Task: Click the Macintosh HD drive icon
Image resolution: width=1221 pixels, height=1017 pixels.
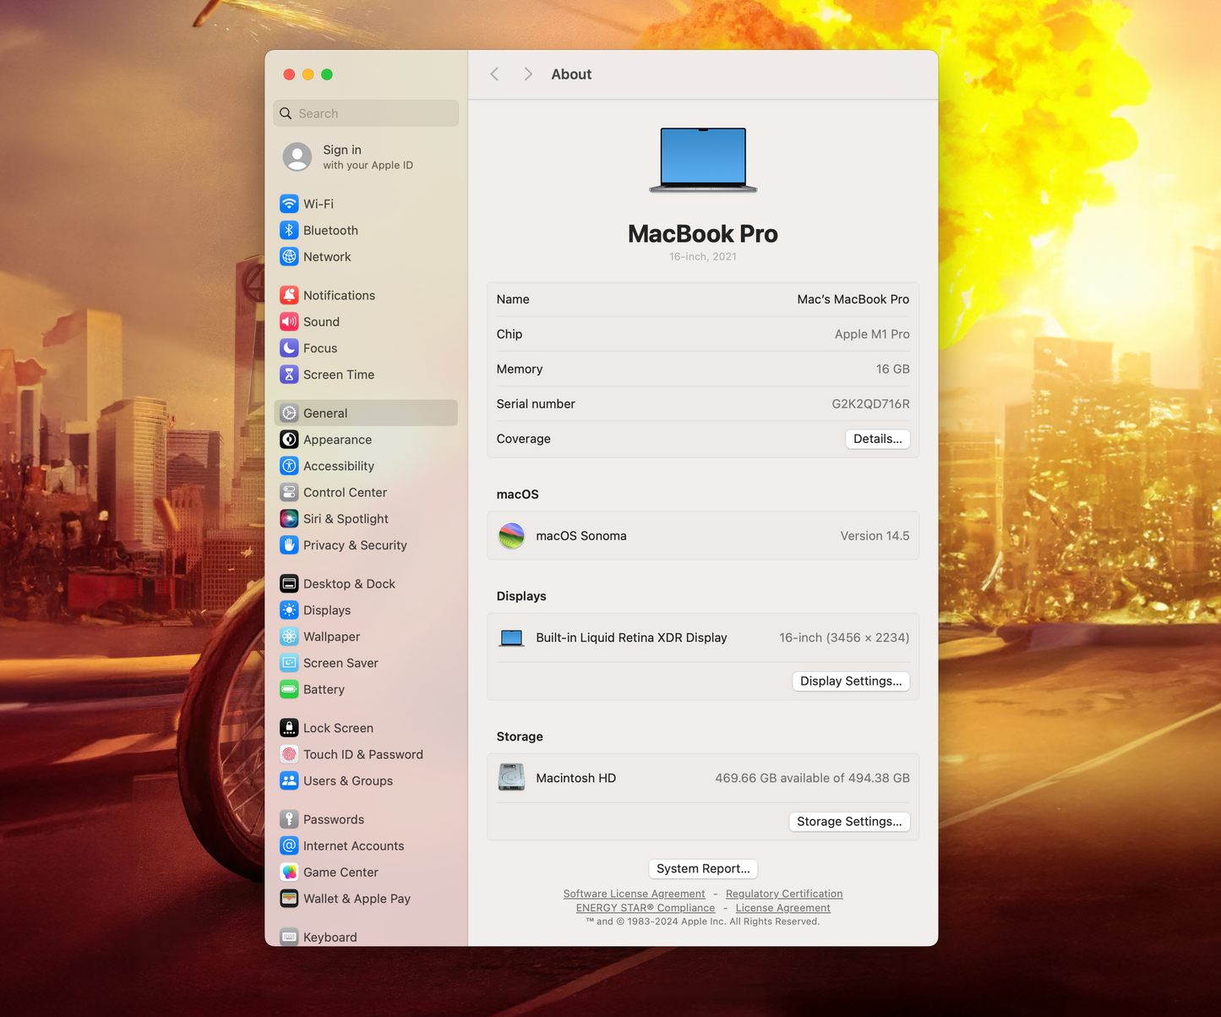Action: pos(511,777)
